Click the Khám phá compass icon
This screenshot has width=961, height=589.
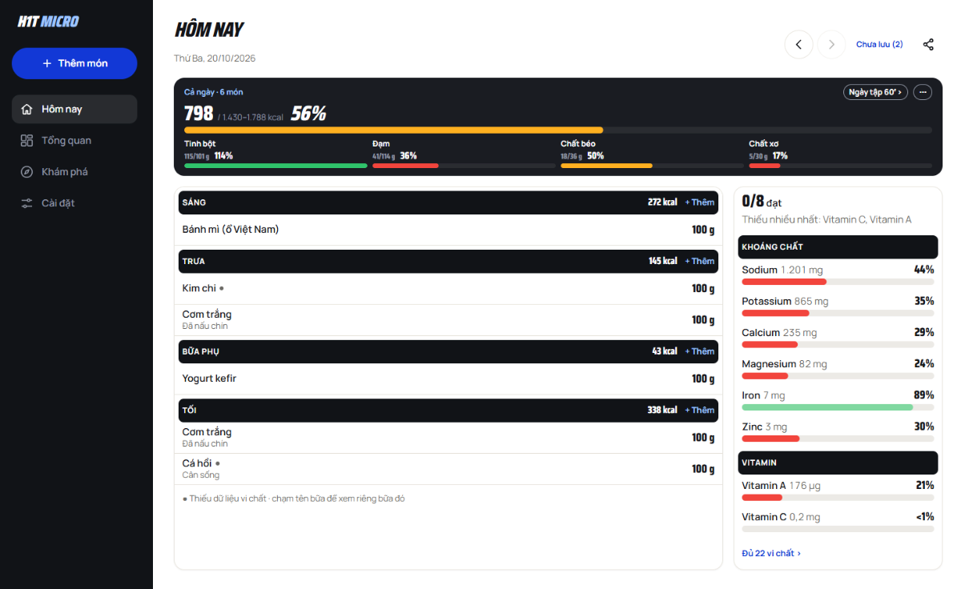[x=26, y=171]
